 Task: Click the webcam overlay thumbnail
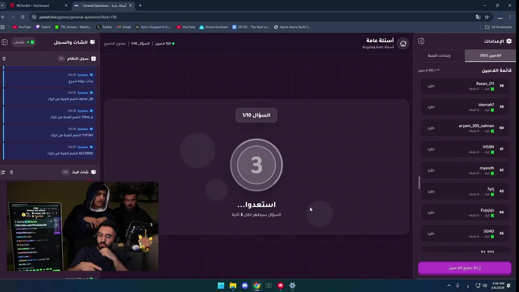[82, 226]
